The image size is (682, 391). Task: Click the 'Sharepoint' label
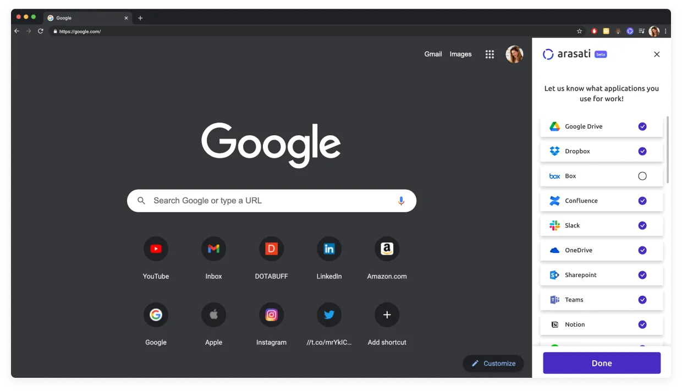click(581, 275)
